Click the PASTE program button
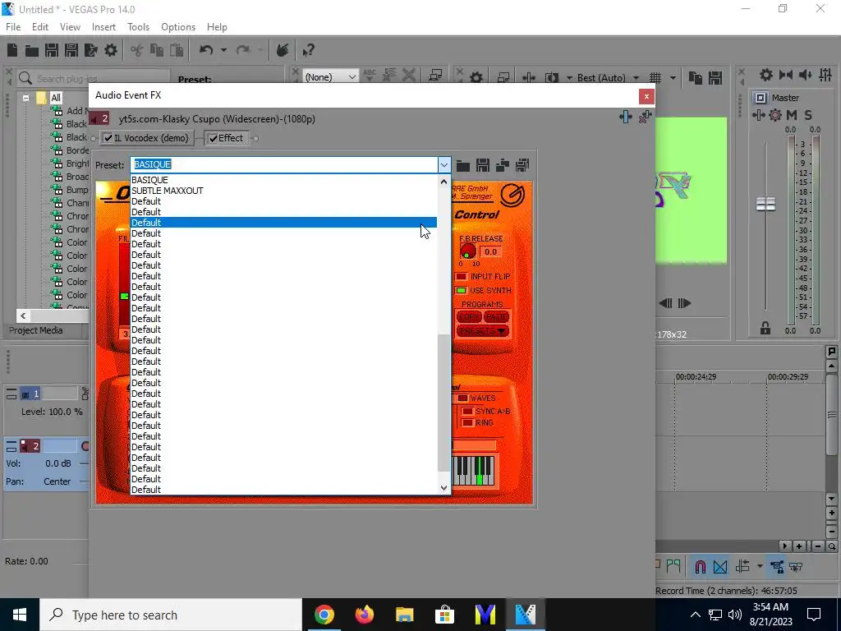Screen dimensions: 841x631 click(x=496, y=317)
